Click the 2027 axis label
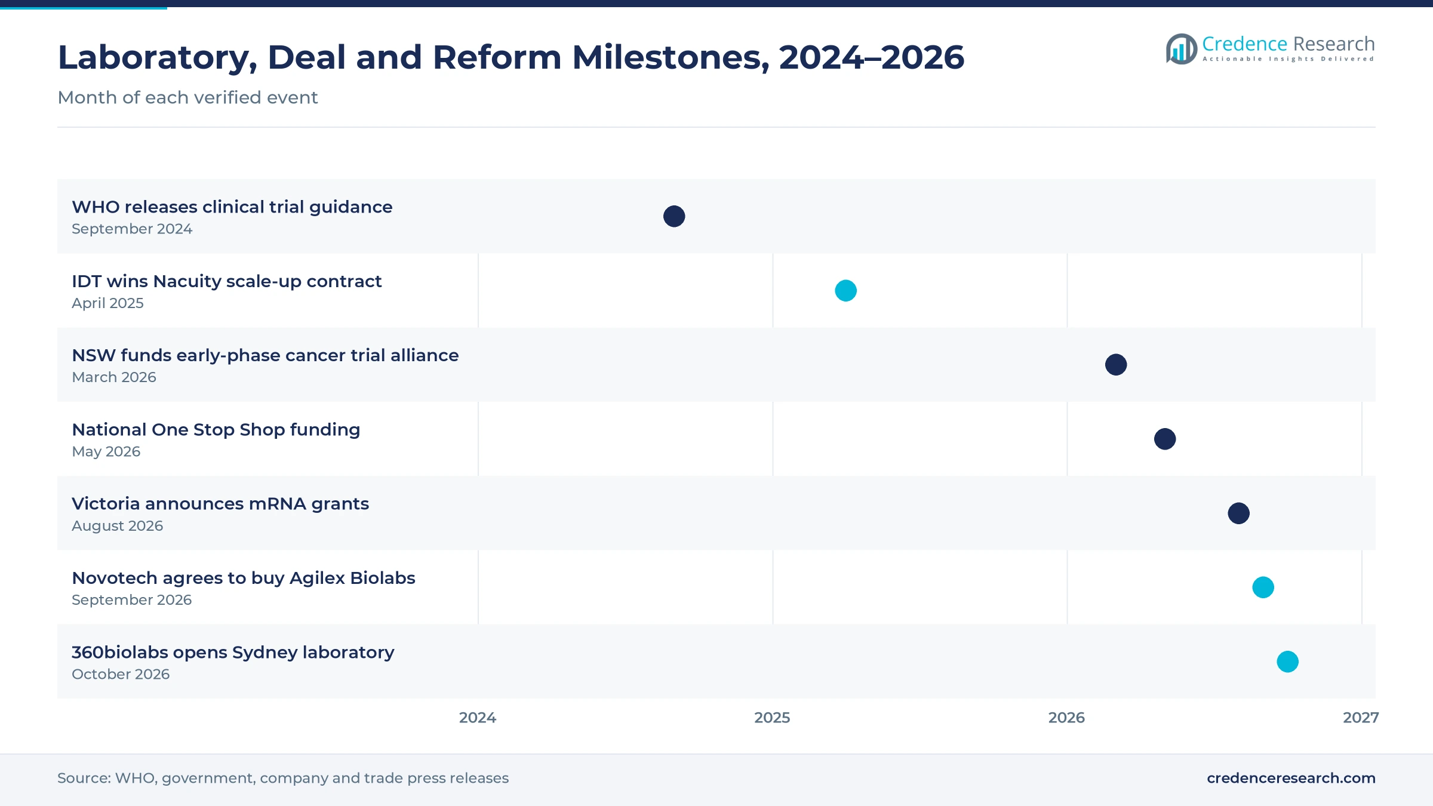Image resolution: width=1433 pixels, height=806 pixels. coord(1361,718)
